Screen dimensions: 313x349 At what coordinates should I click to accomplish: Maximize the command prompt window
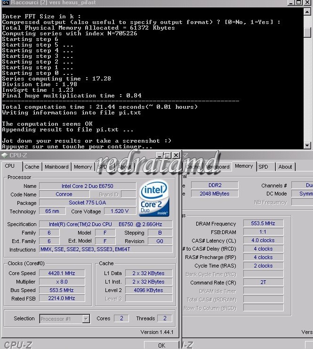299,2
